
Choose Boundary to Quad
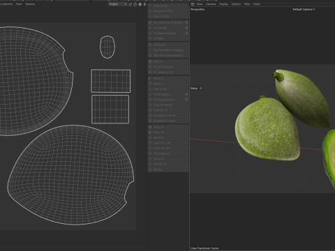tap(168, 121)
